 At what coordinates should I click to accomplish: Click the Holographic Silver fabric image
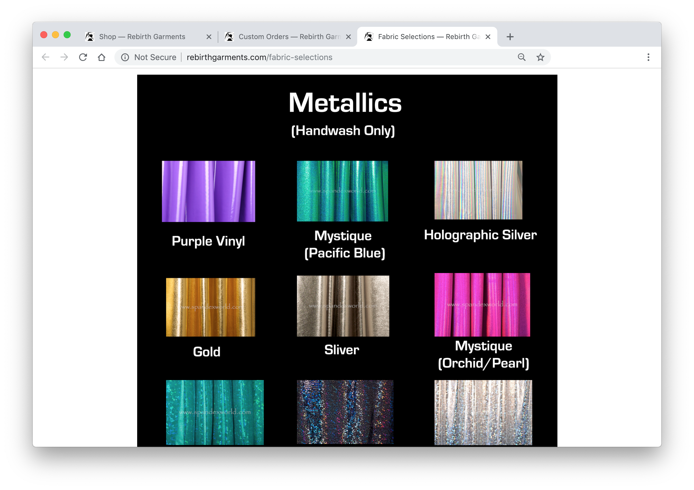click(x=478, y=190)
